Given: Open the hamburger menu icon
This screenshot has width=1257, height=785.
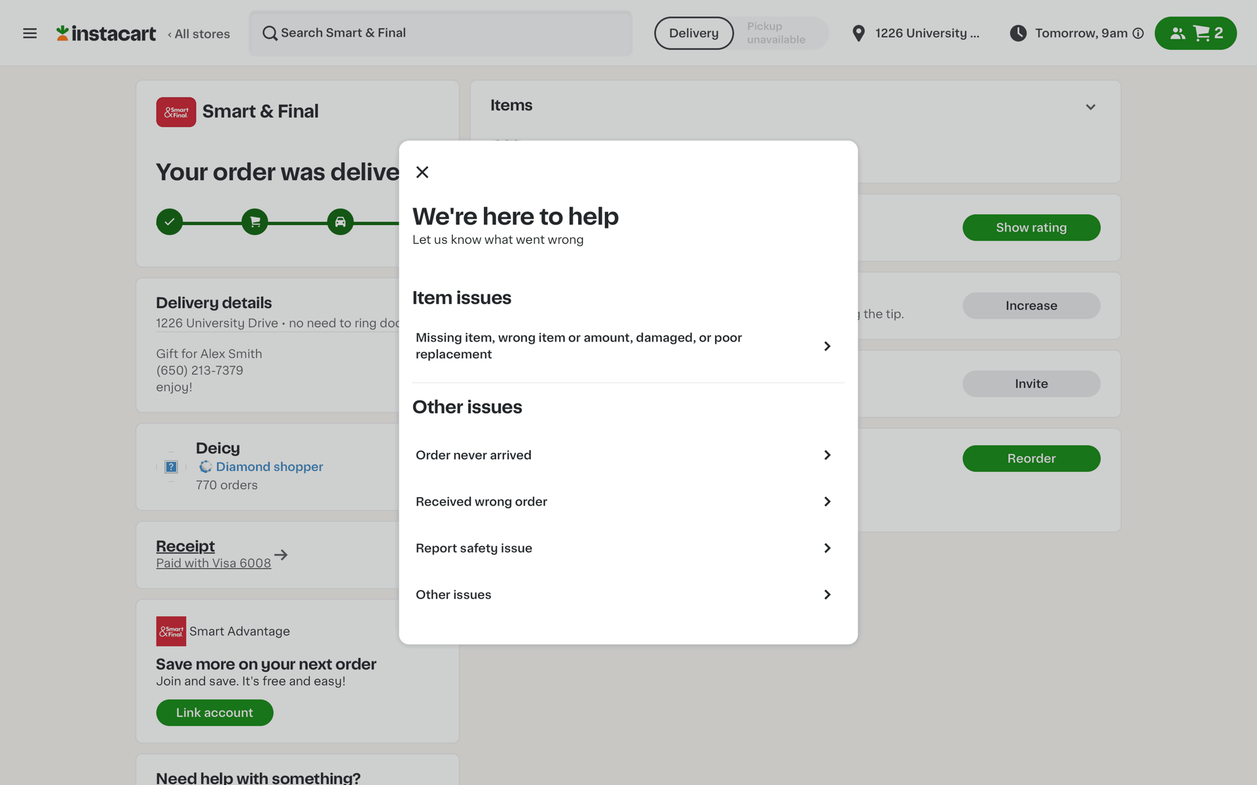Looking at the screenshot, I should click(30, 33).
